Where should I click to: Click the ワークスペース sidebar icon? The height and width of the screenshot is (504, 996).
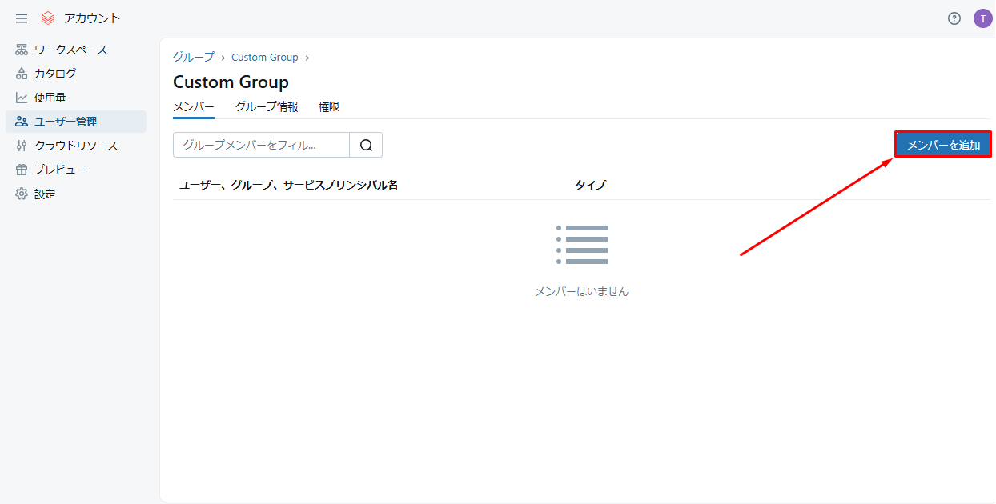pyautogui.click(x=22, y=50)
